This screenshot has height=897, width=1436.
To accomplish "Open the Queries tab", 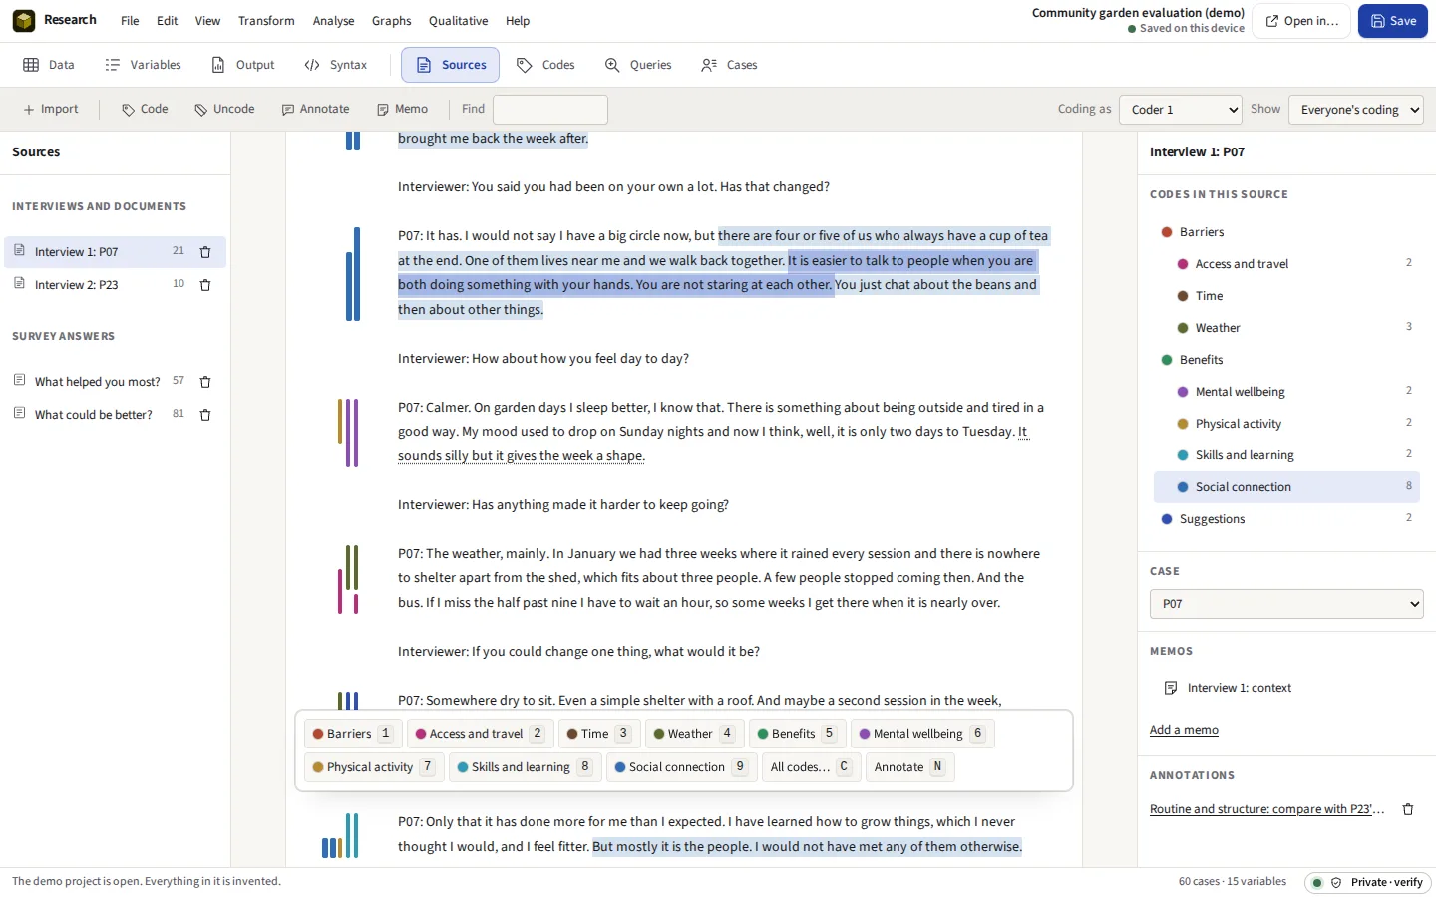I will pos(638,65).
